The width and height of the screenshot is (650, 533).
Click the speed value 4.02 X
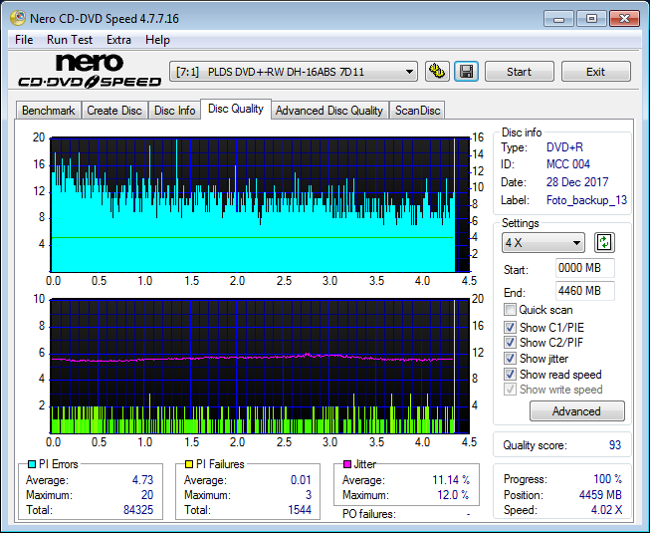point(606,510)
